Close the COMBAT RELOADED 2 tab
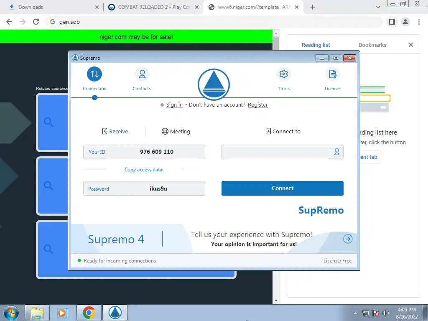The image size is (428, 321). (x=197, y=7)
